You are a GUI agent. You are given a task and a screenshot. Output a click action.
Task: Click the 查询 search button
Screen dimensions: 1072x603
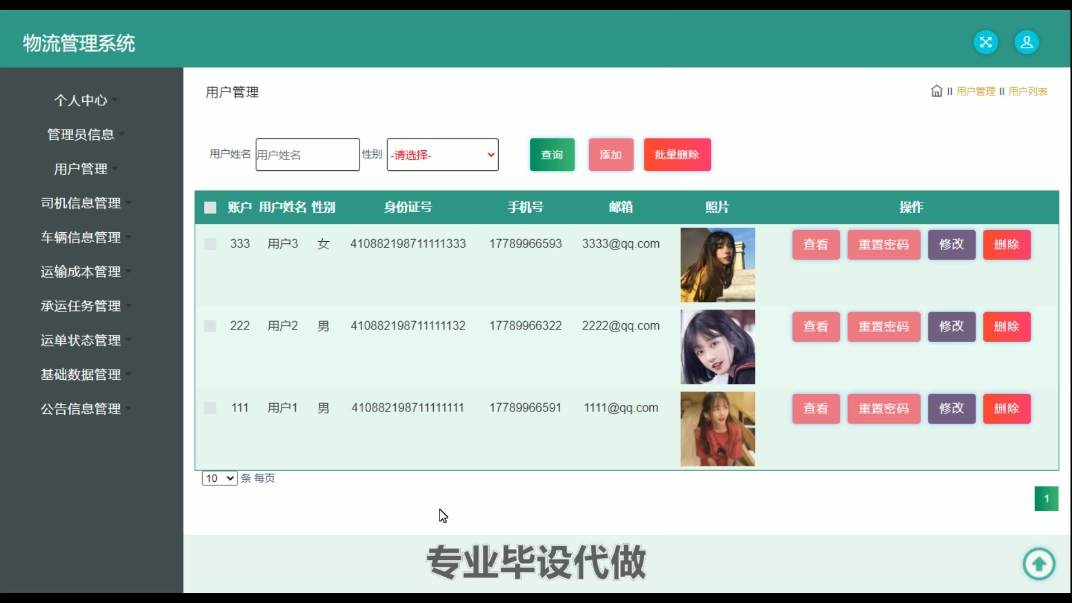click(552, 155)
